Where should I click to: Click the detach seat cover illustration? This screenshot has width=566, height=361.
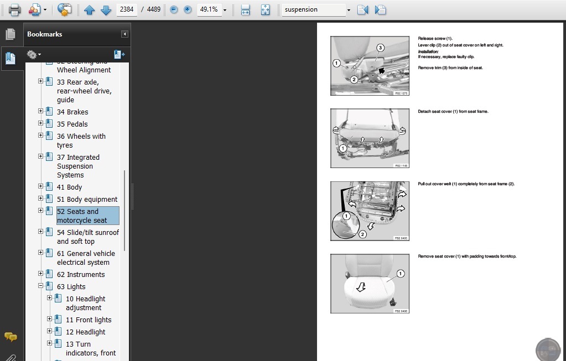coord(370,138)
